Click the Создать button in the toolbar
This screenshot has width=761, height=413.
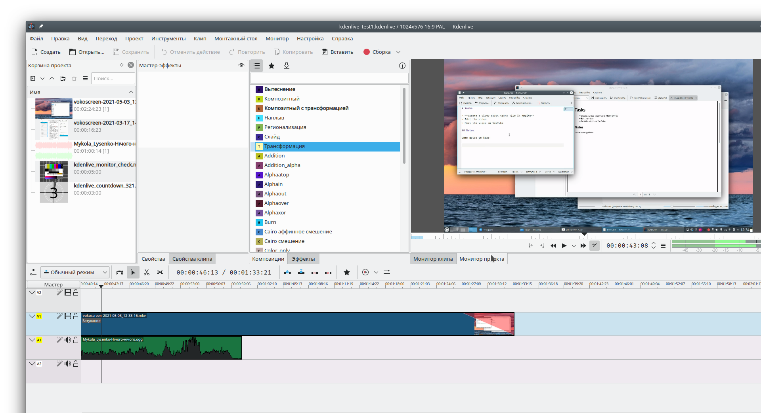click(46, 52)
